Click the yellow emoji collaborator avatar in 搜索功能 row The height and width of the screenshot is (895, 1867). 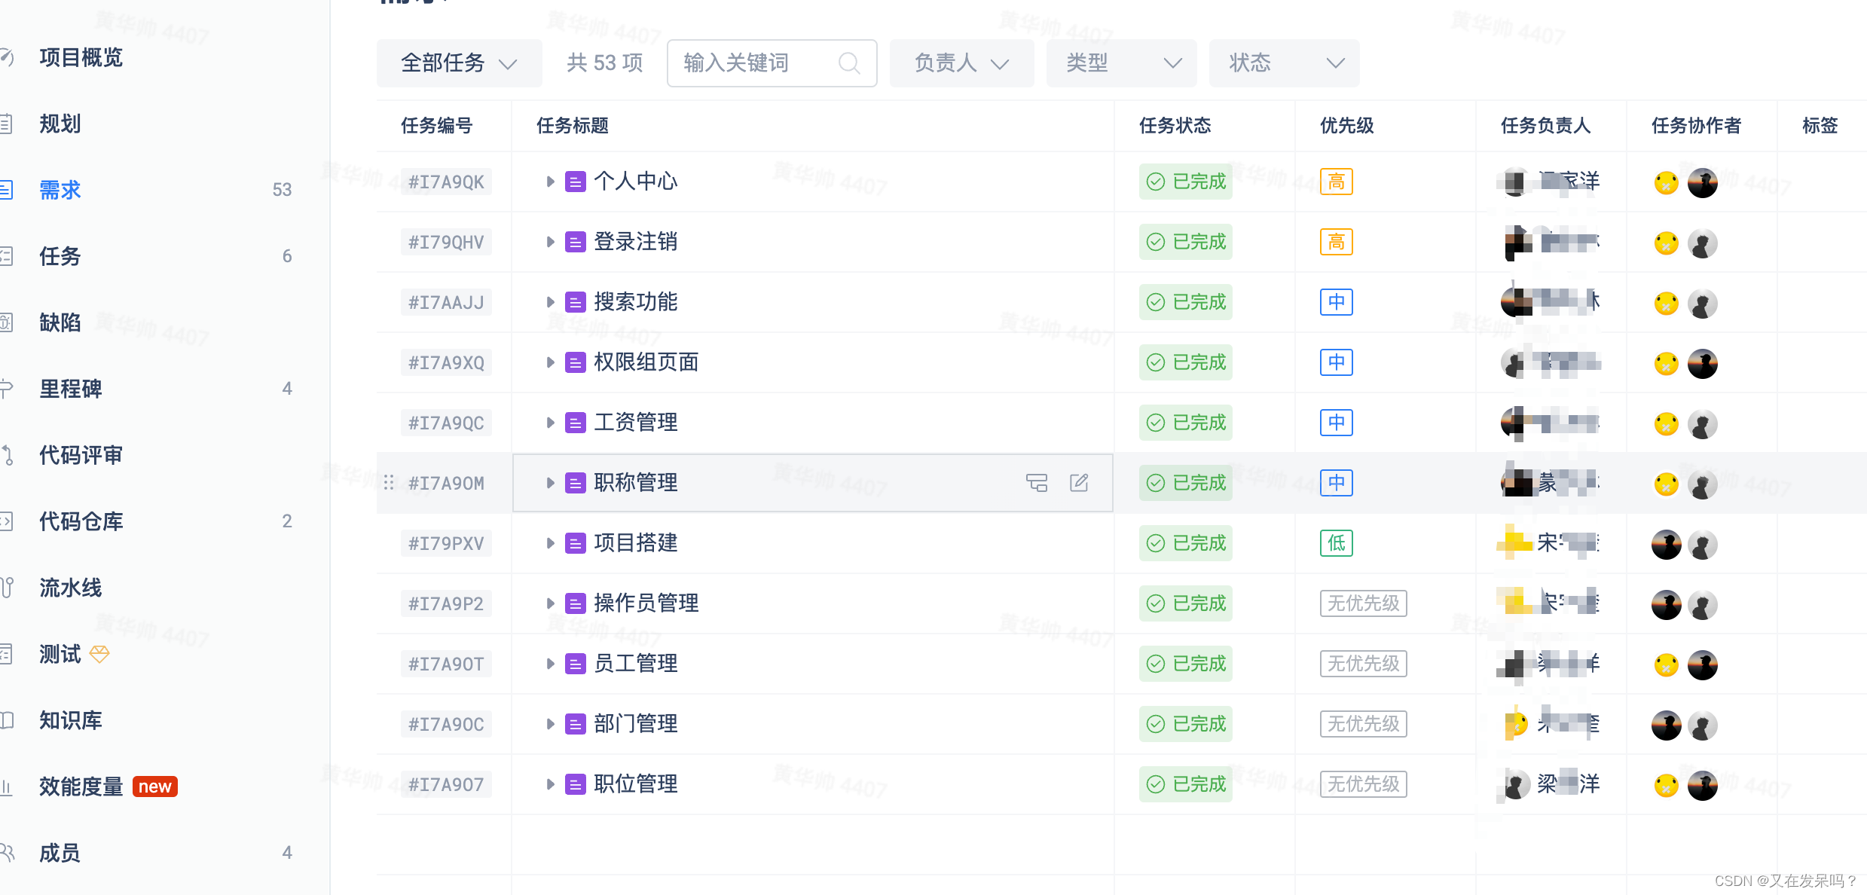[1666, 304]
